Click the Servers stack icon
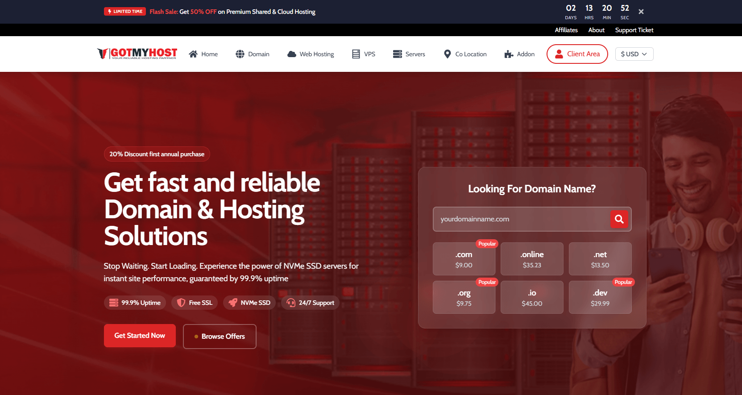Viewport: 742px width, 395px height. tap(398, 54)
